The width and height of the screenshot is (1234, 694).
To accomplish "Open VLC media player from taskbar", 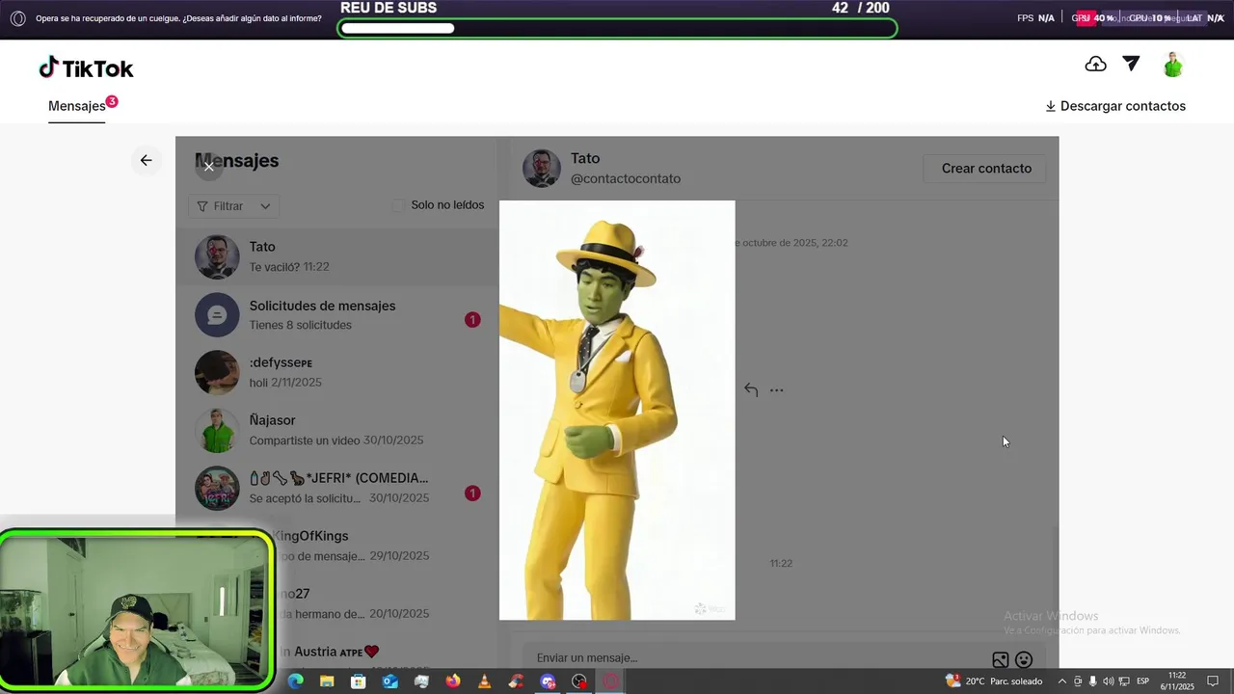I will coord(484,681).
